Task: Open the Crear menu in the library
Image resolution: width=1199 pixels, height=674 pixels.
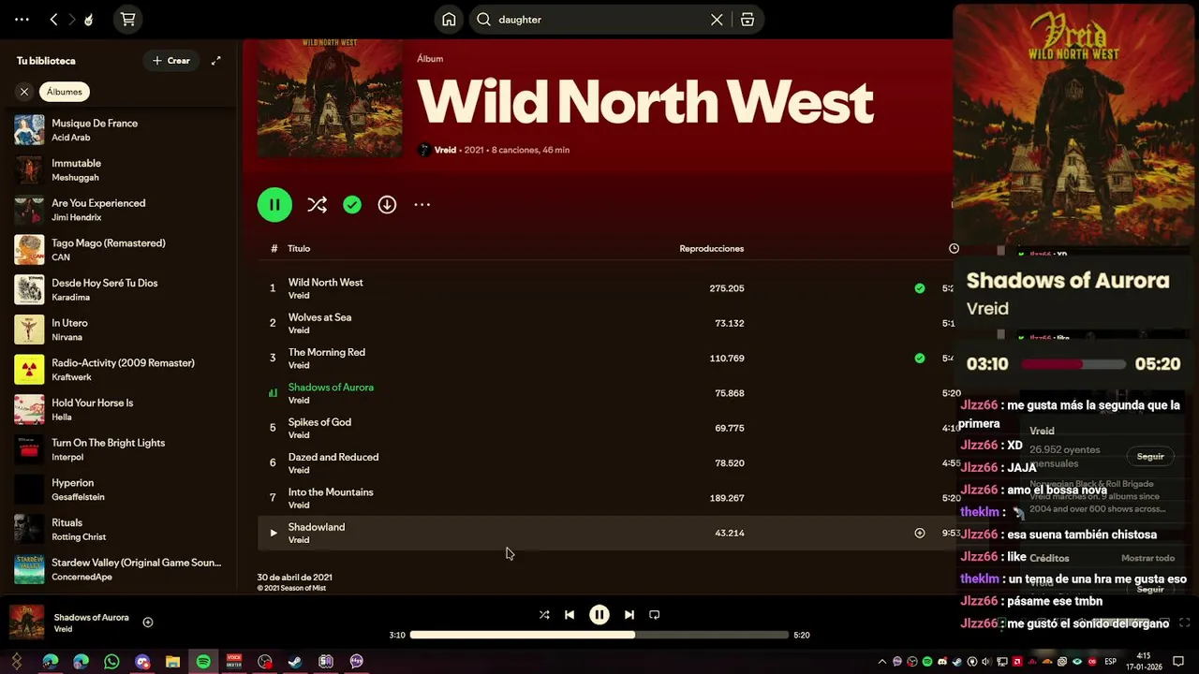Action: point(171,61)
